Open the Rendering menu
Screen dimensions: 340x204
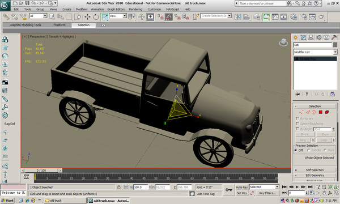click(135, 9)
